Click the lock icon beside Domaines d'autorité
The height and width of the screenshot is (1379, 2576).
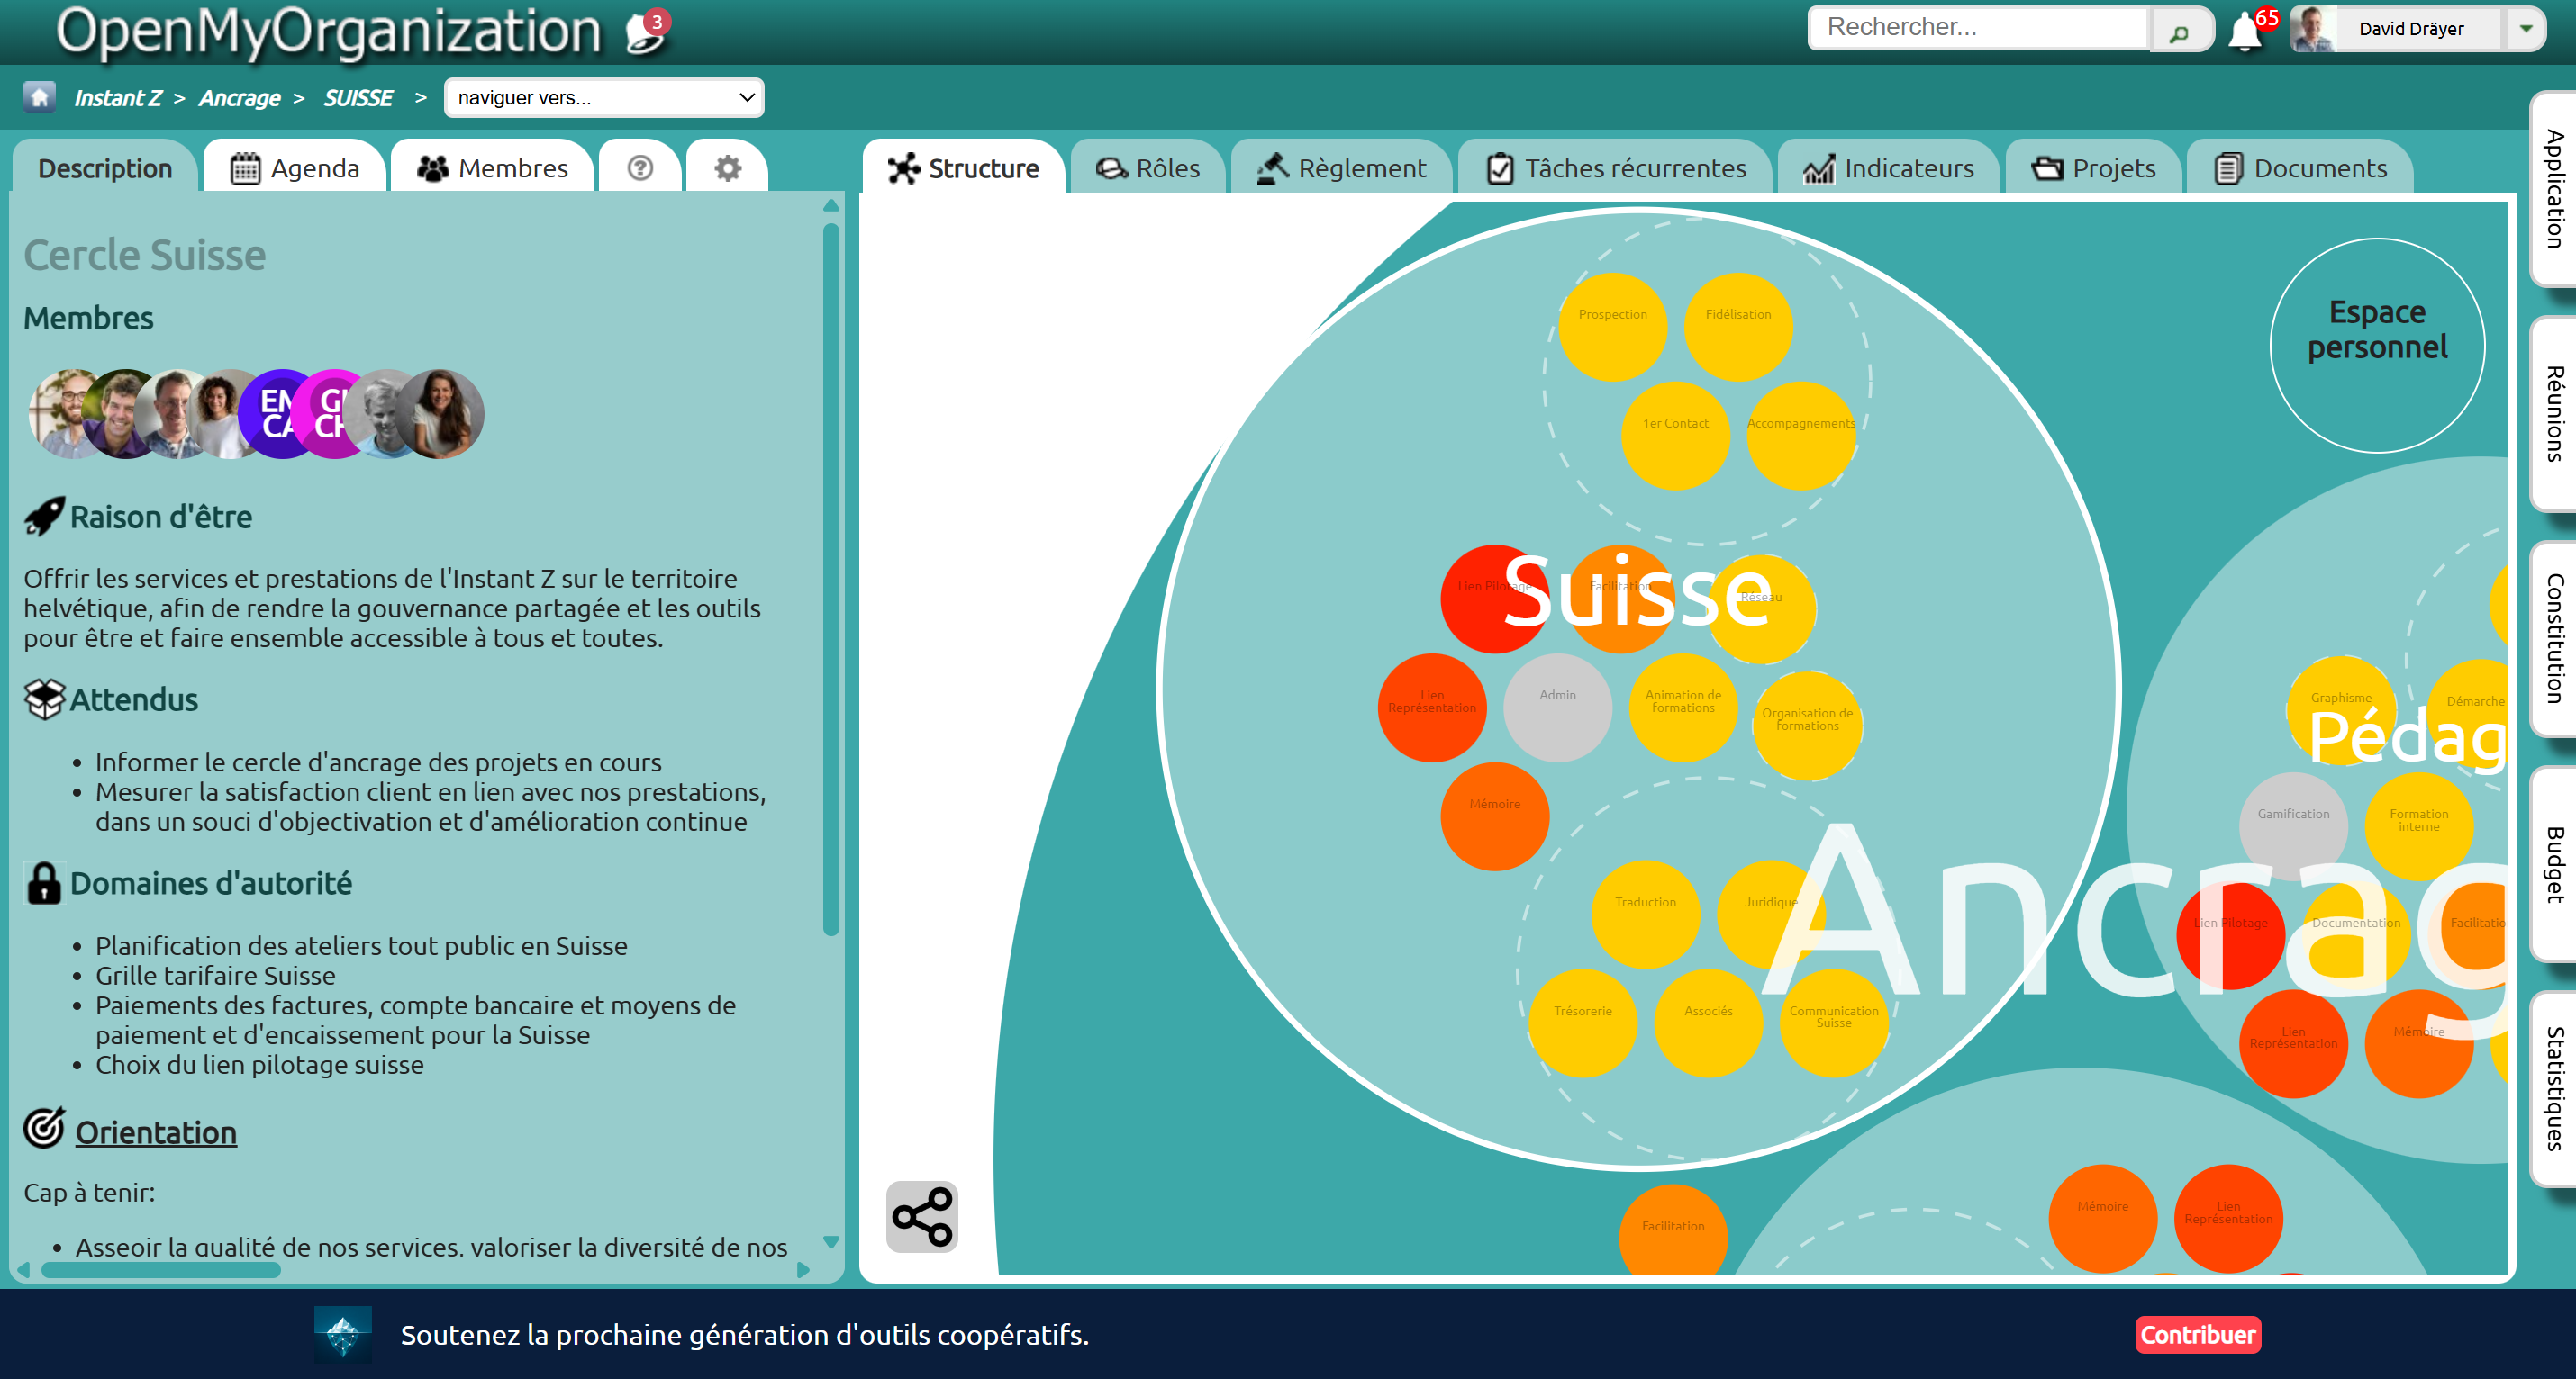coord(44,883)
